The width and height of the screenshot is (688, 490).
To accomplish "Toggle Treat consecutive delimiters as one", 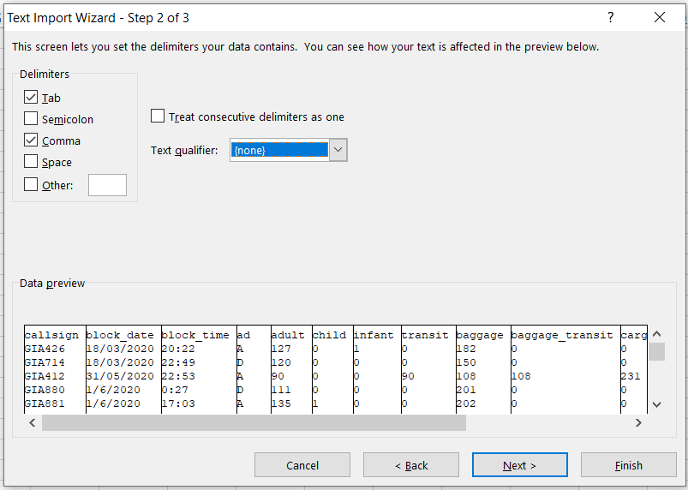I will (158, 117).
